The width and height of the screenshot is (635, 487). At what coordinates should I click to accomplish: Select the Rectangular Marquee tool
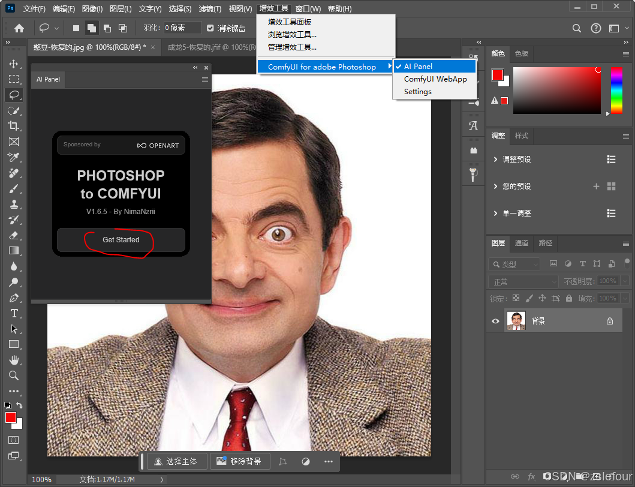point(14,79)
